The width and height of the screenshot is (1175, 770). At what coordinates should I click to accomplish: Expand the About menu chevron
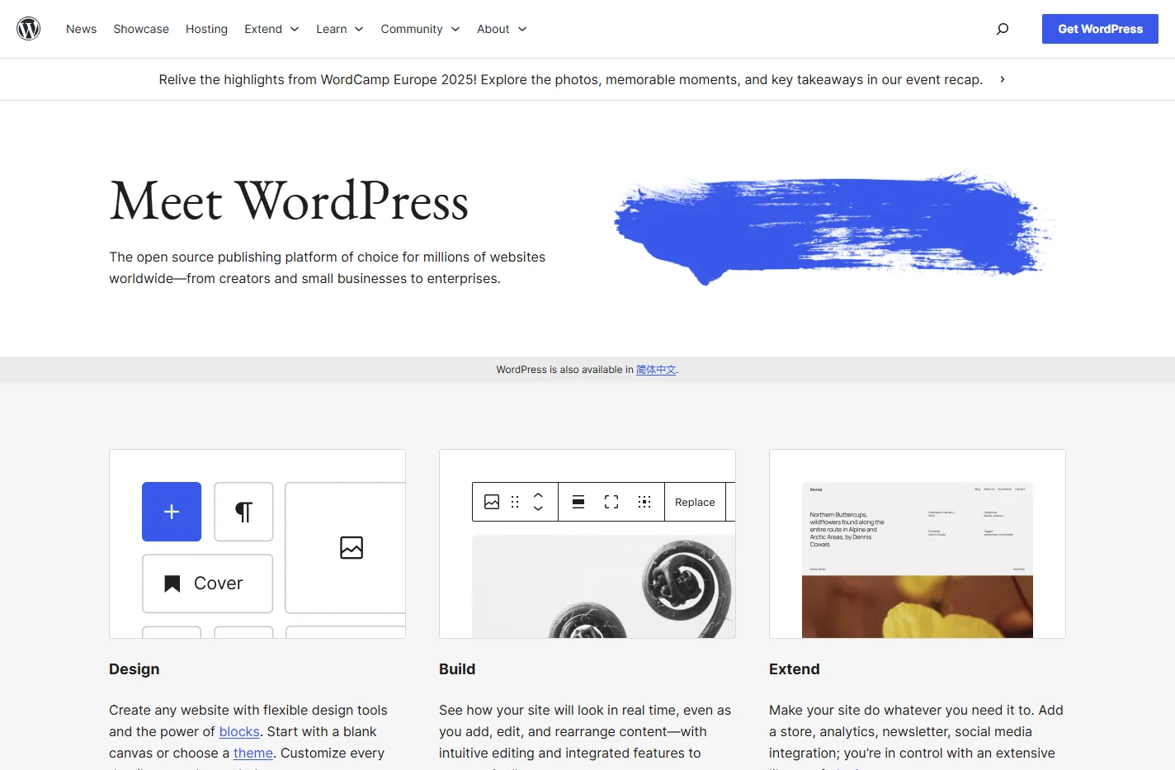pyautogui.click(x=522, y=29)
